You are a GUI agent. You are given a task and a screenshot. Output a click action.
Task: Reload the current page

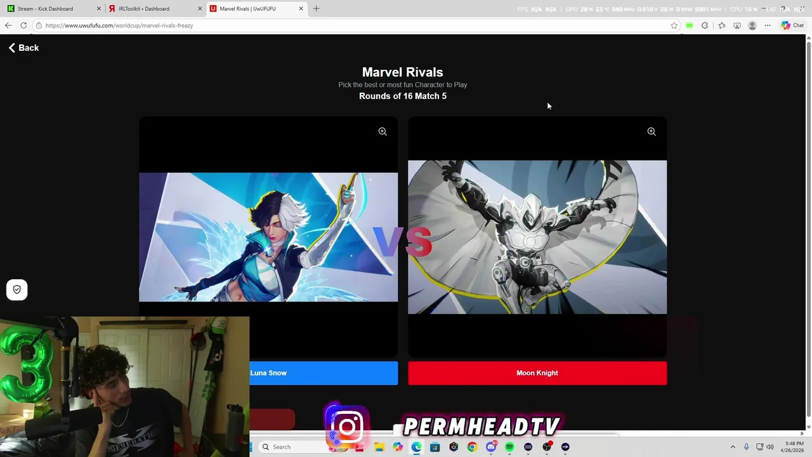(x=23, y=25)
